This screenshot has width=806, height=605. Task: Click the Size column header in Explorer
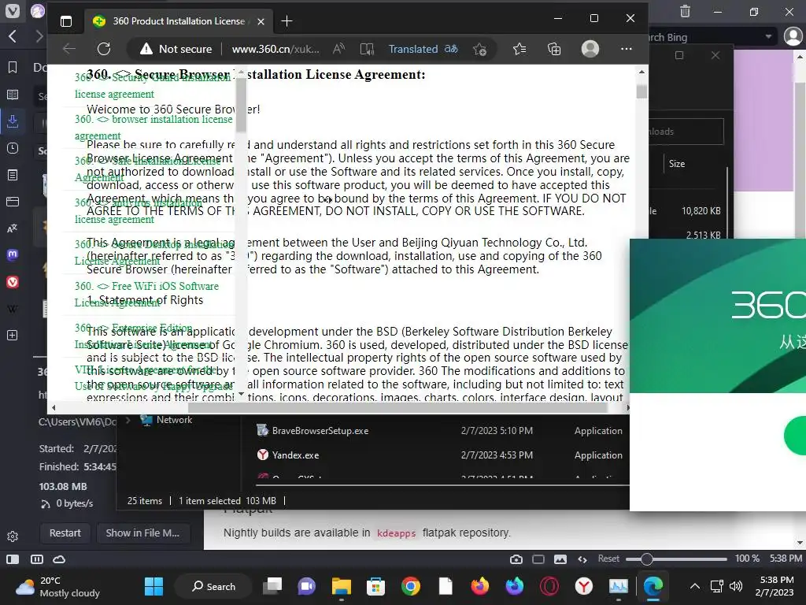coord(676,164)
